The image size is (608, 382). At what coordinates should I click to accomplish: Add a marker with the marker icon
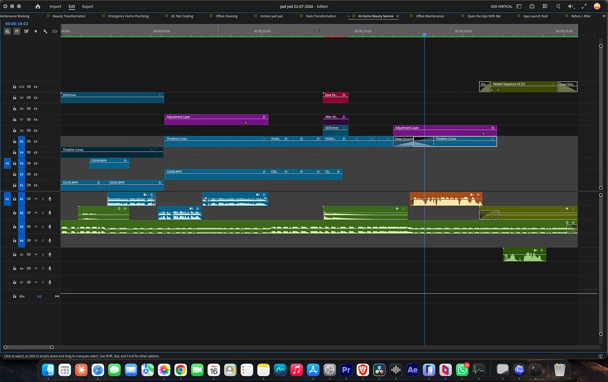36,31
